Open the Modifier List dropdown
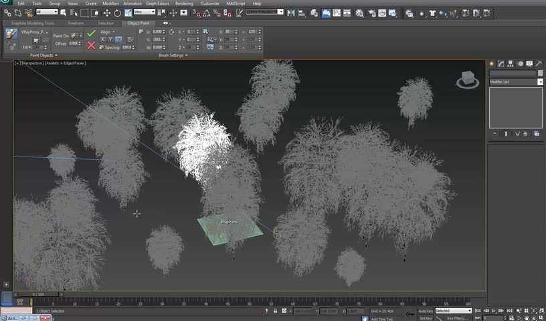 pyautogui.click(x=516, y=82)
